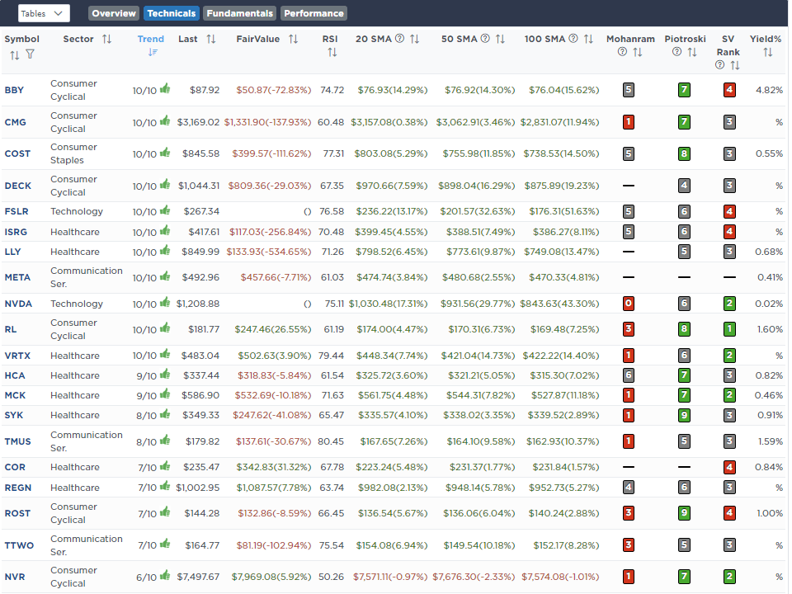The width and height of the screenshot is (792, 594).
Task: Open the BBY symbol link
Action: 14,90
